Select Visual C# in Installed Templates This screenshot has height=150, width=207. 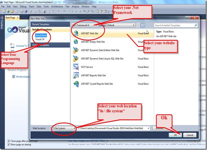[x=40, y=39]
